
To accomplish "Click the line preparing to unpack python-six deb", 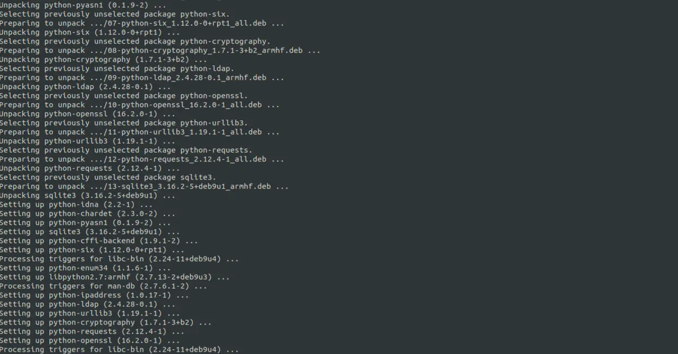I will pyautogui.click(x=142, y=23).
